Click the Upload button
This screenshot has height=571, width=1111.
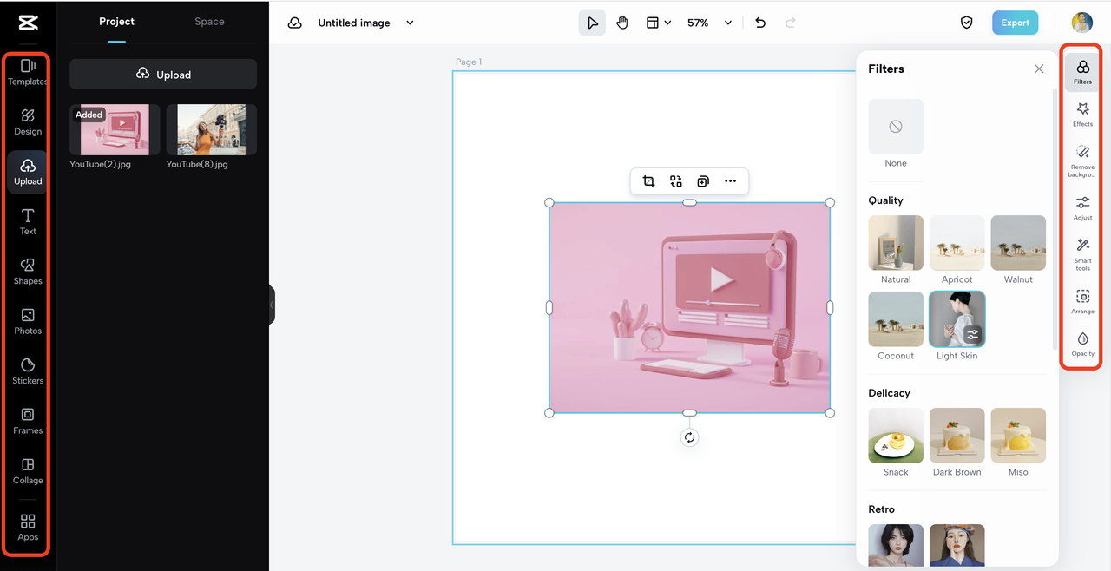click(163, 74)
